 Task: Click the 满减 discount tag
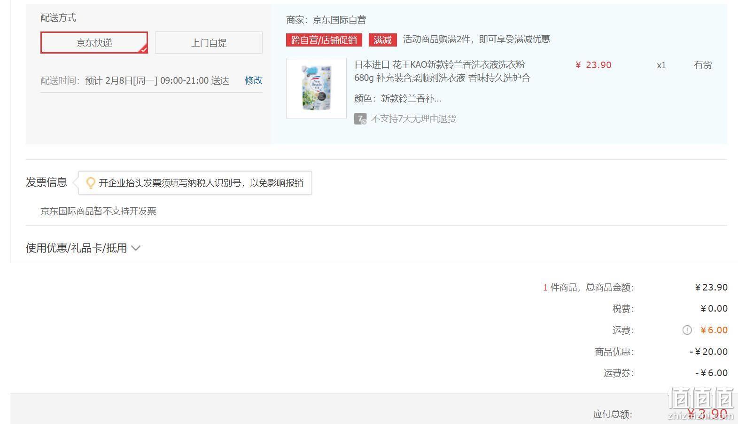(x=383, y=40)
